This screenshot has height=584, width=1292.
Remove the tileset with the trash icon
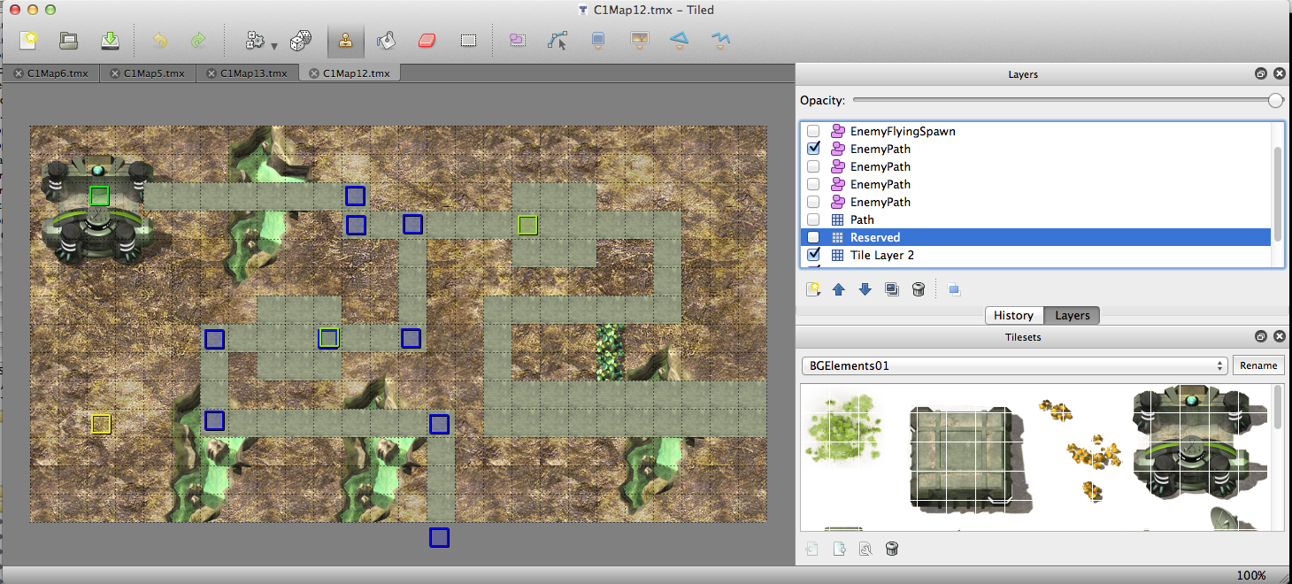coord(892,549)
